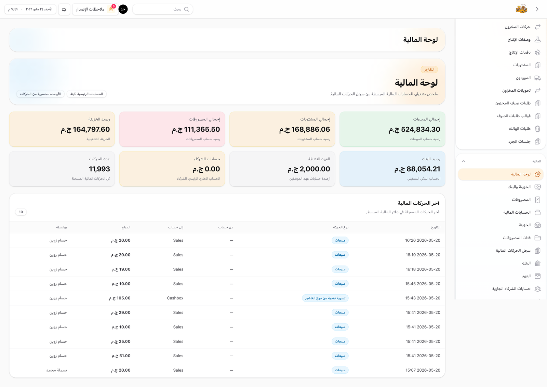Open the العهد النشطة card
547x387 pixels.
point(282,169)
